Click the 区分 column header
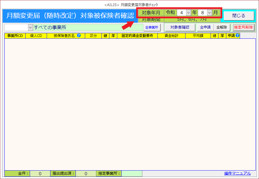 coord(93,36)
